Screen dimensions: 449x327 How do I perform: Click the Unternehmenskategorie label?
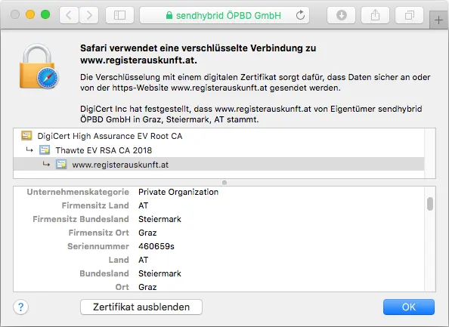point(78,192)
